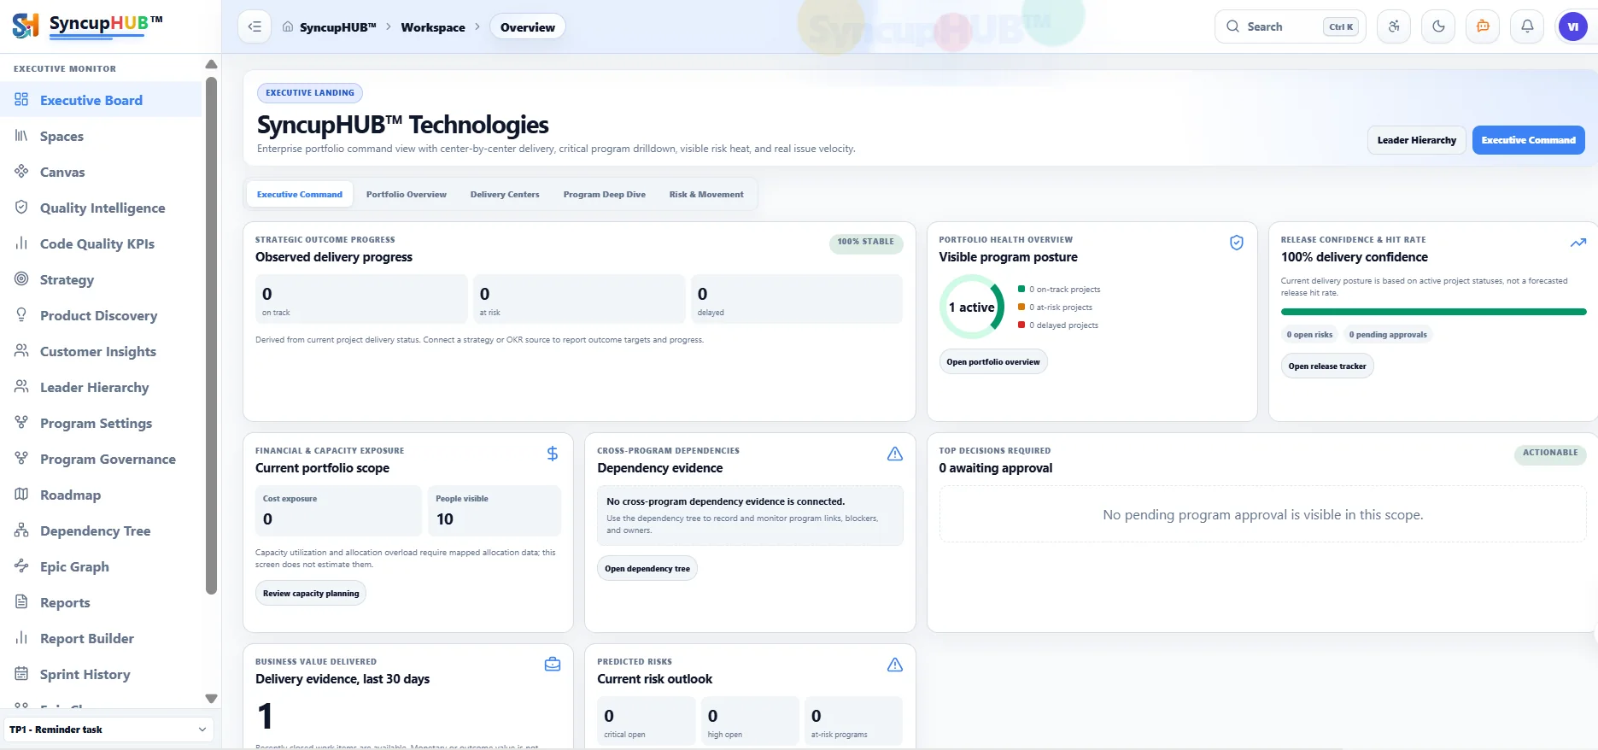Image resolution: width=1598 pixels, height=750 pixels.
Task: Click the Dependency Tree sidebar icon
Action: (21, 530)
